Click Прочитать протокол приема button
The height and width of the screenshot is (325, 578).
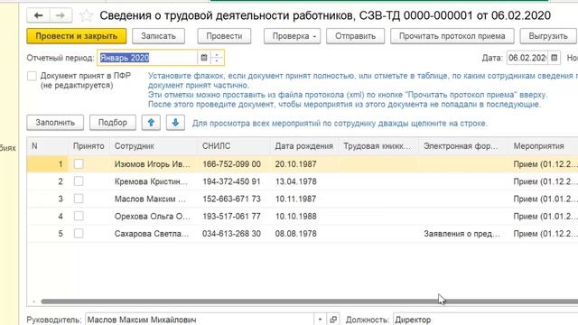point(452,36)
